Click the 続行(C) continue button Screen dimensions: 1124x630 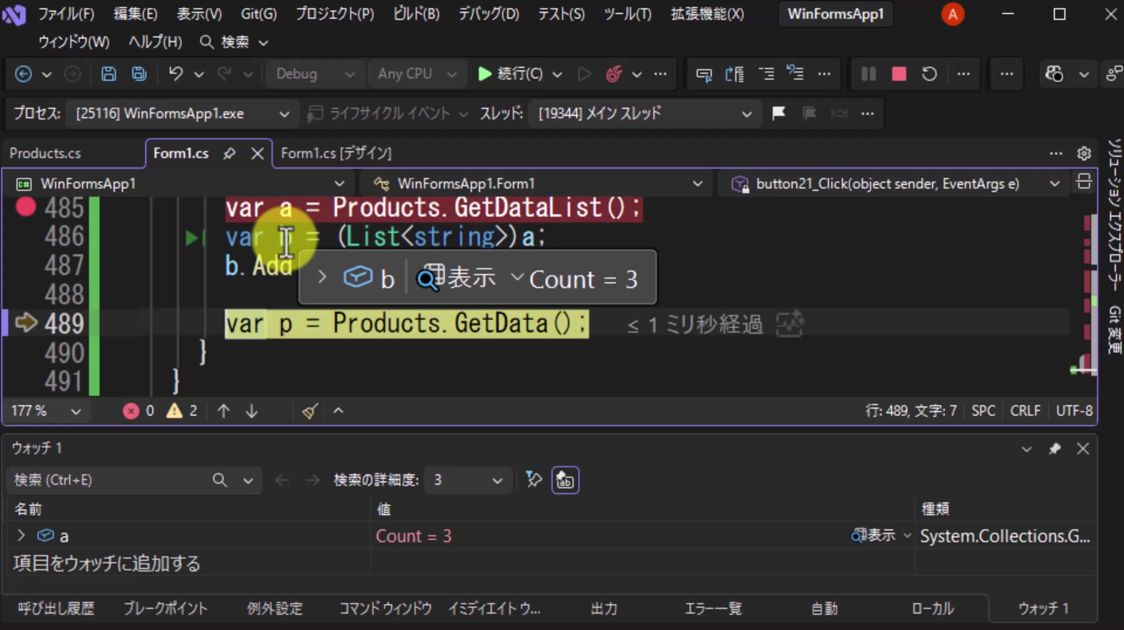(510, 74)
